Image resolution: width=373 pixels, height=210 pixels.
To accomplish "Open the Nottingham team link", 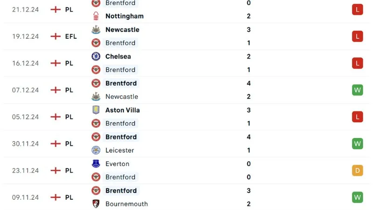I will pos(124,16).
